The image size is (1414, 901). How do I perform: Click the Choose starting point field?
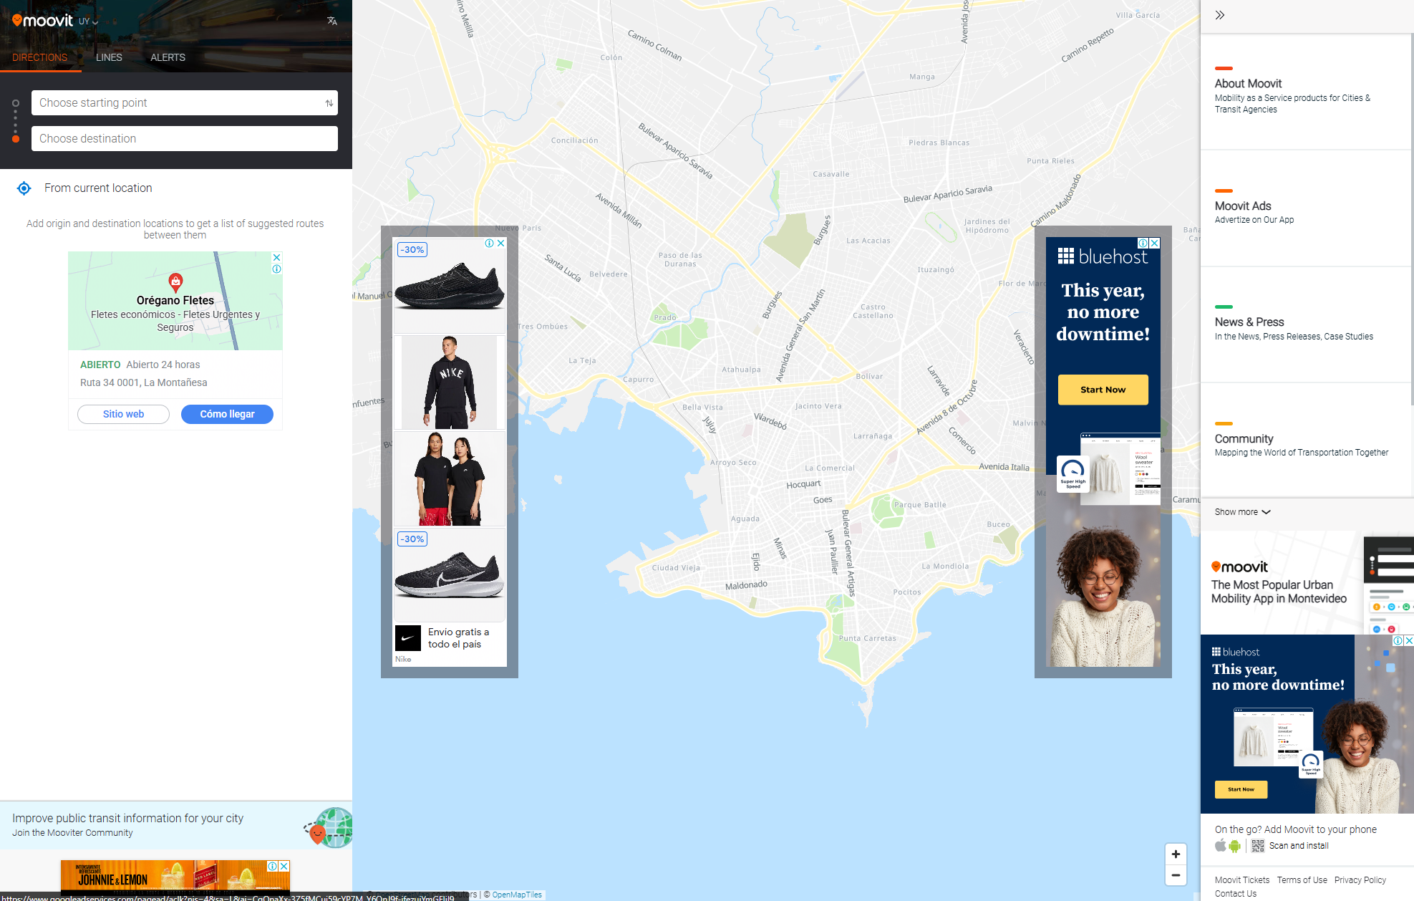tap(175, 103)
